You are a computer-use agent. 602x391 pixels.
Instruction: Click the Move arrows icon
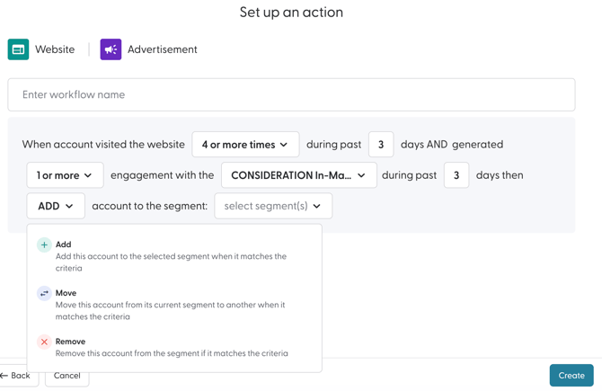[44, 293]
